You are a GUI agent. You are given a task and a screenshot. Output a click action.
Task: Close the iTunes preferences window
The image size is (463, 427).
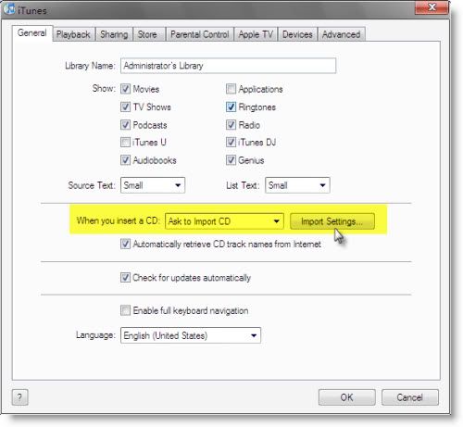[432, 6]
